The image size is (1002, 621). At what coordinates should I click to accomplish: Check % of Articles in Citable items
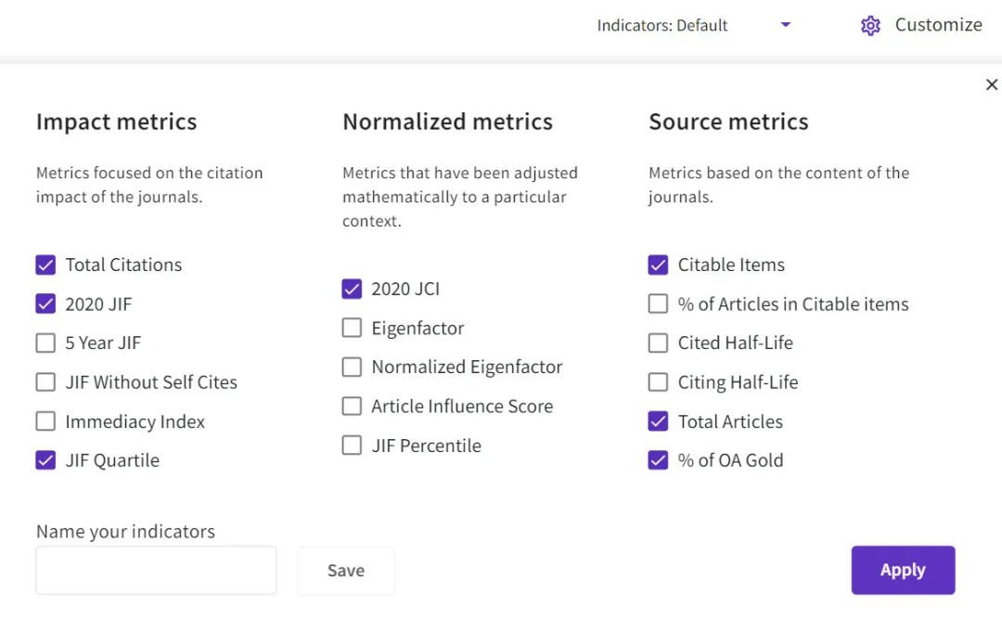[x=658, y=304]
